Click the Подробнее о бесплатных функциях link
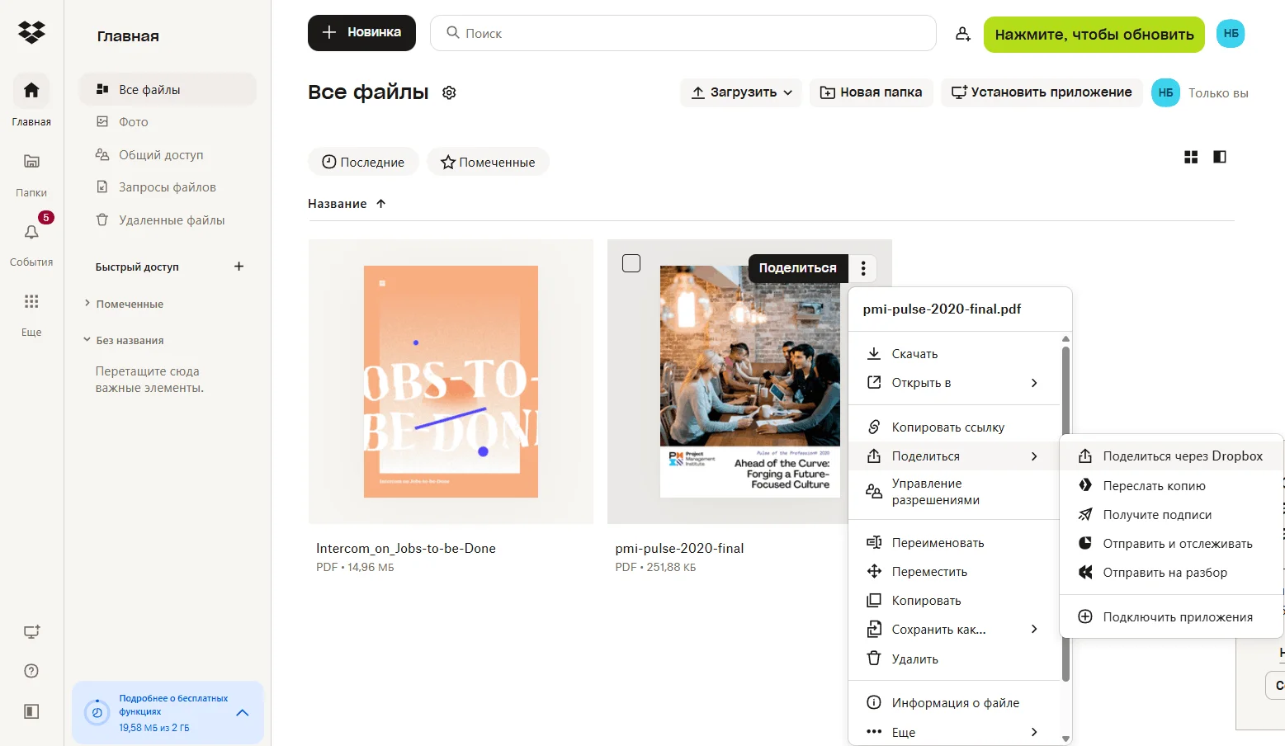The height and width of the screenshot is (746, 1285). [173, 705]
